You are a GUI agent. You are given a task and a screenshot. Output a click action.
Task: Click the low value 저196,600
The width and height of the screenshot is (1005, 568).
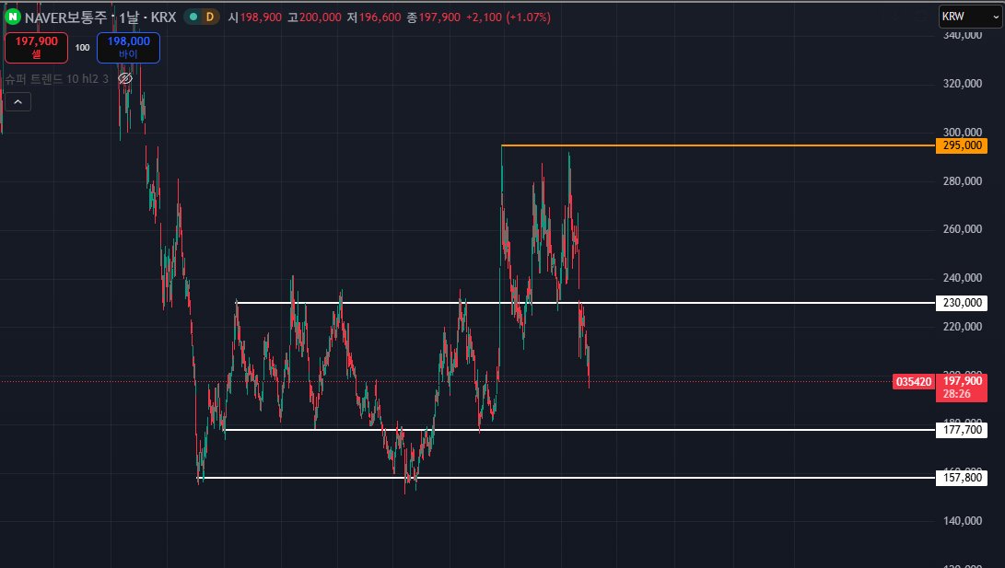(x=374, y=17)
